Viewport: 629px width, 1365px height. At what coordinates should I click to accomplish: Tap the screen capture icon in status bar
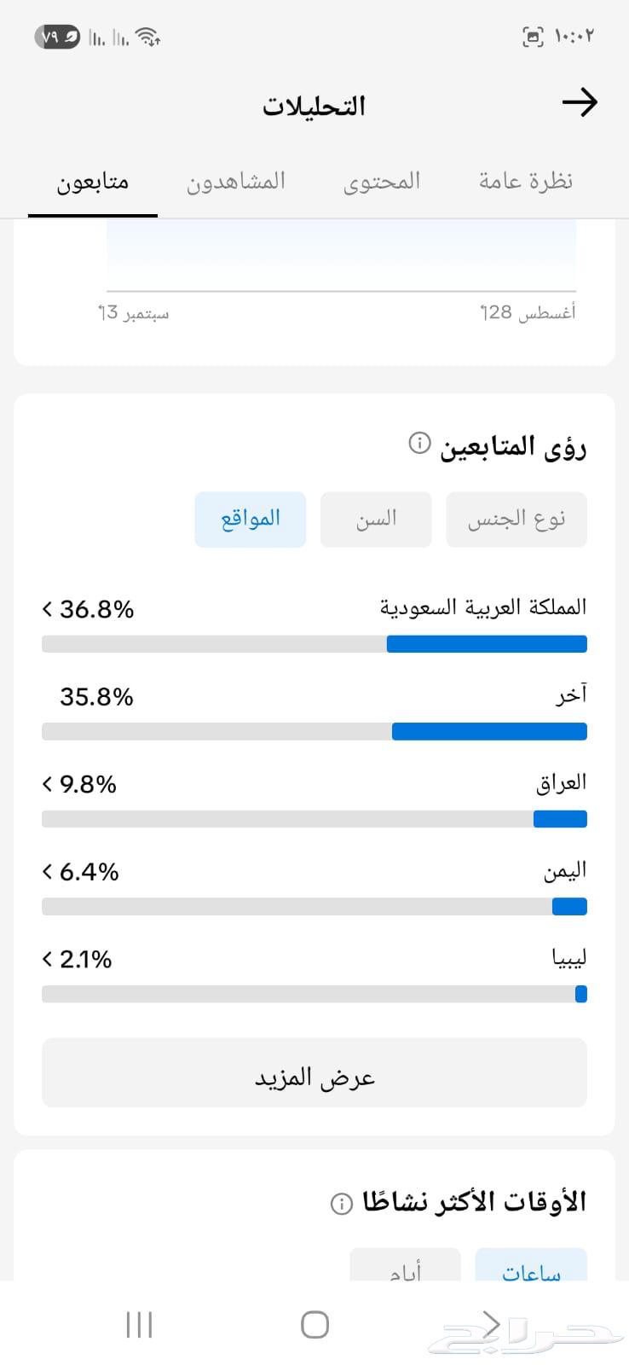pyautogui.click(x=534, y=36)
